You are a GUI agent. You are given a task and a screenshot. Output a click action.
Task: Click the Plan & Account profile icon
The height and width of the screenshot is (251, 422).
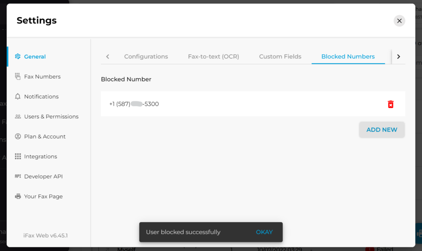click(x=18, y=136)
